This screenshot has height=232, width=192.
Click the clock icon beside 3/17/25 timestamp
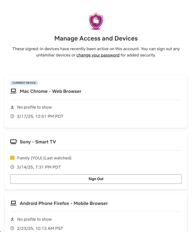tap(12, 116)
